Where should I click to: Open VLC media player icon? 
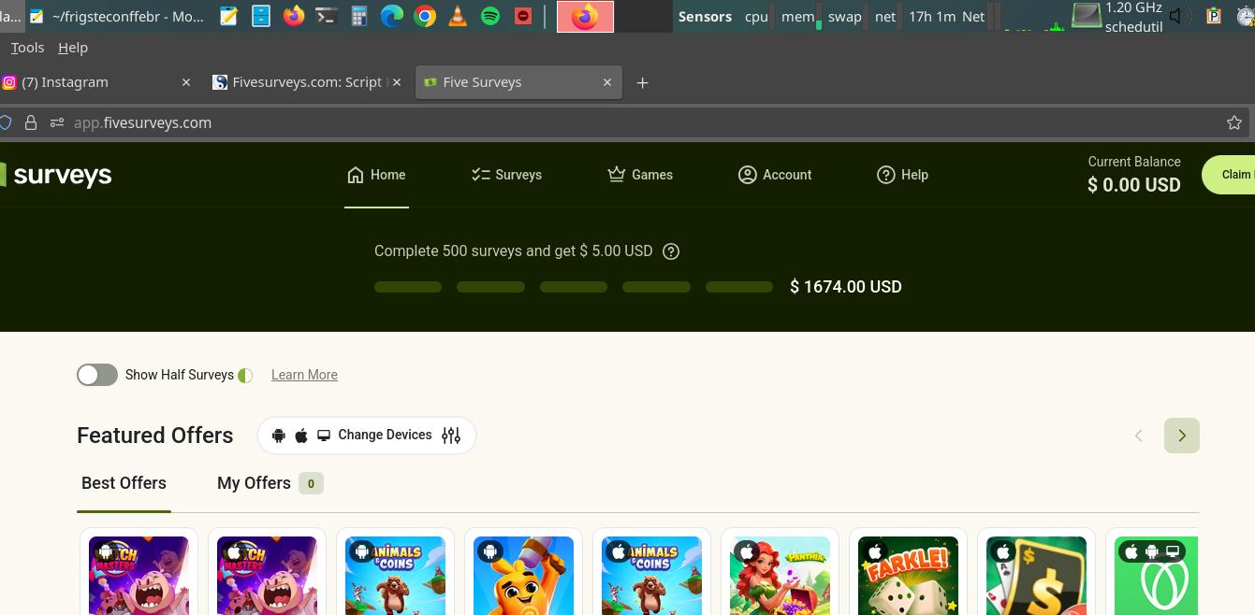coord(458,16)
